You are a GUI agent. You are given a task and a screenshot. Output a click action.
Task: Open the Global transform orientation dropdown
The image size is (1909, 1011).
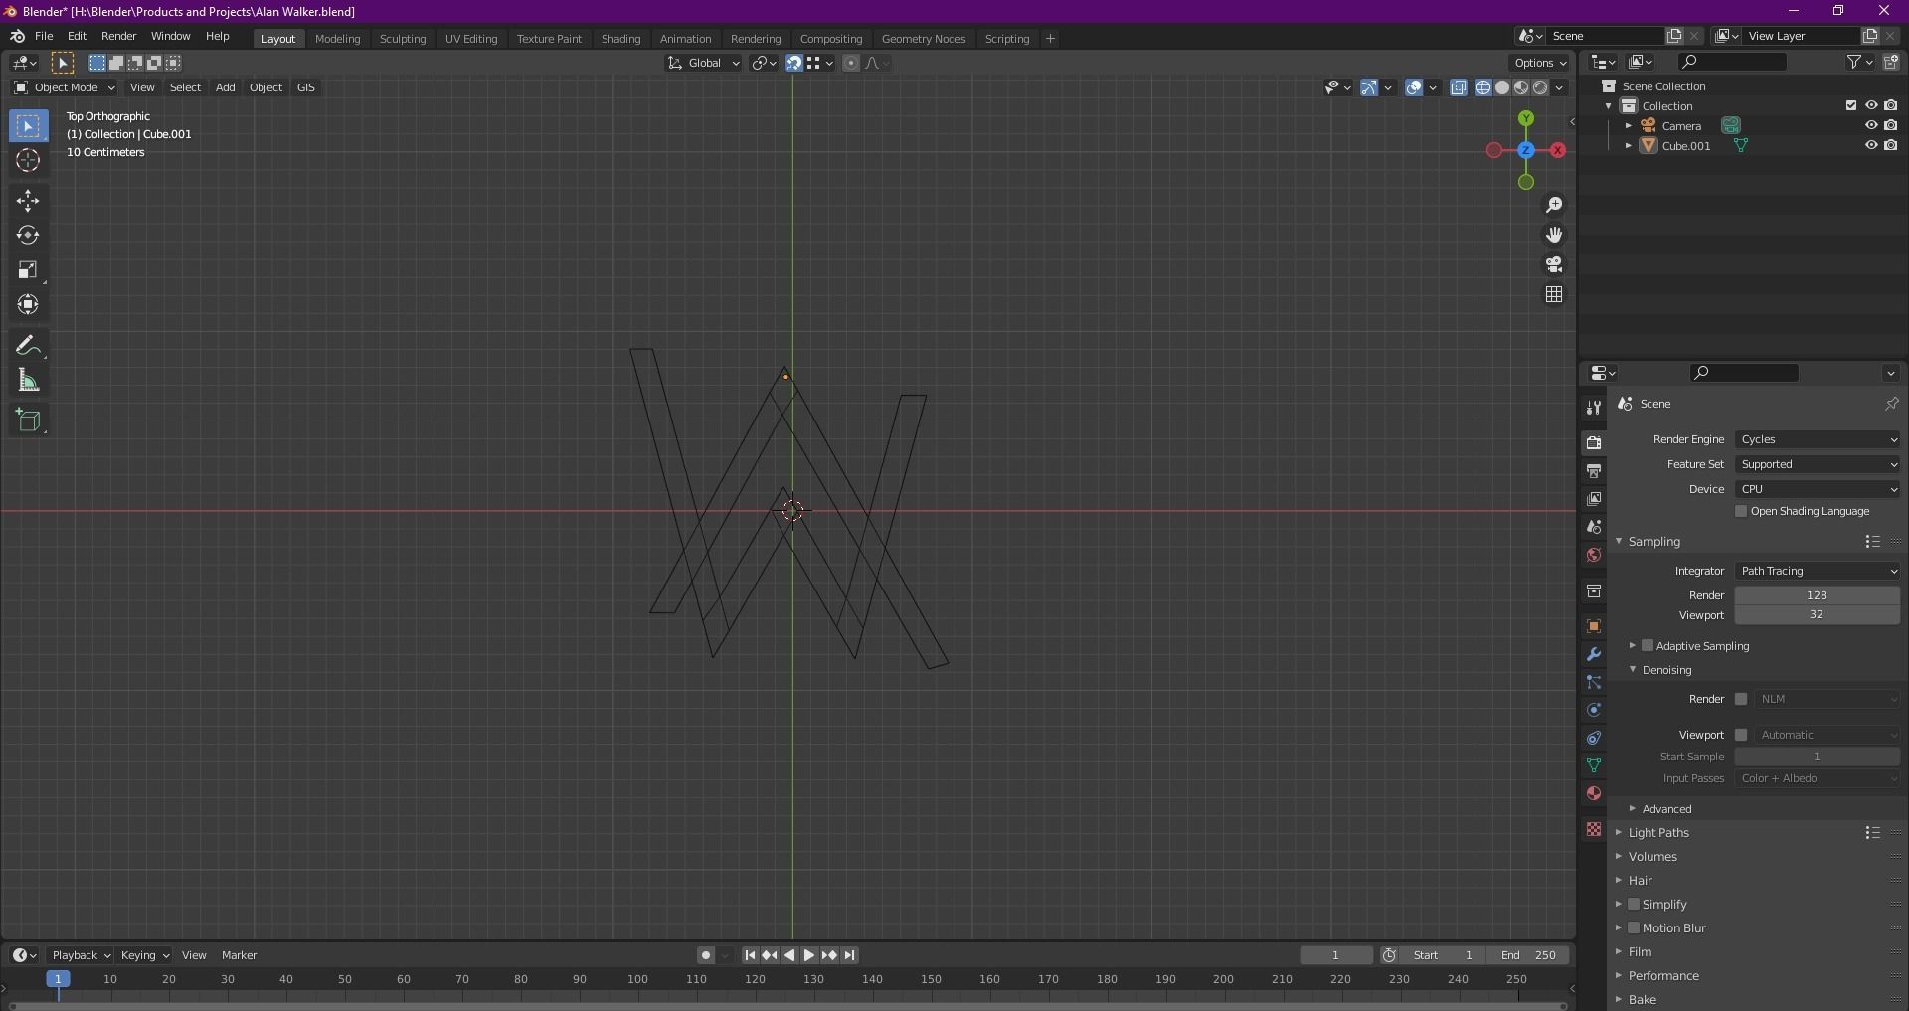703,63
